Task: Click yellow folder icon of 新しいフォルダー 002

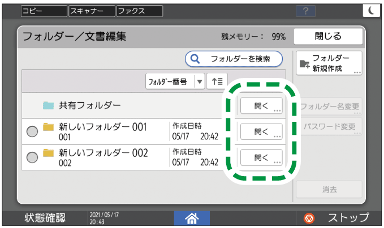Action: pos(48,153)
